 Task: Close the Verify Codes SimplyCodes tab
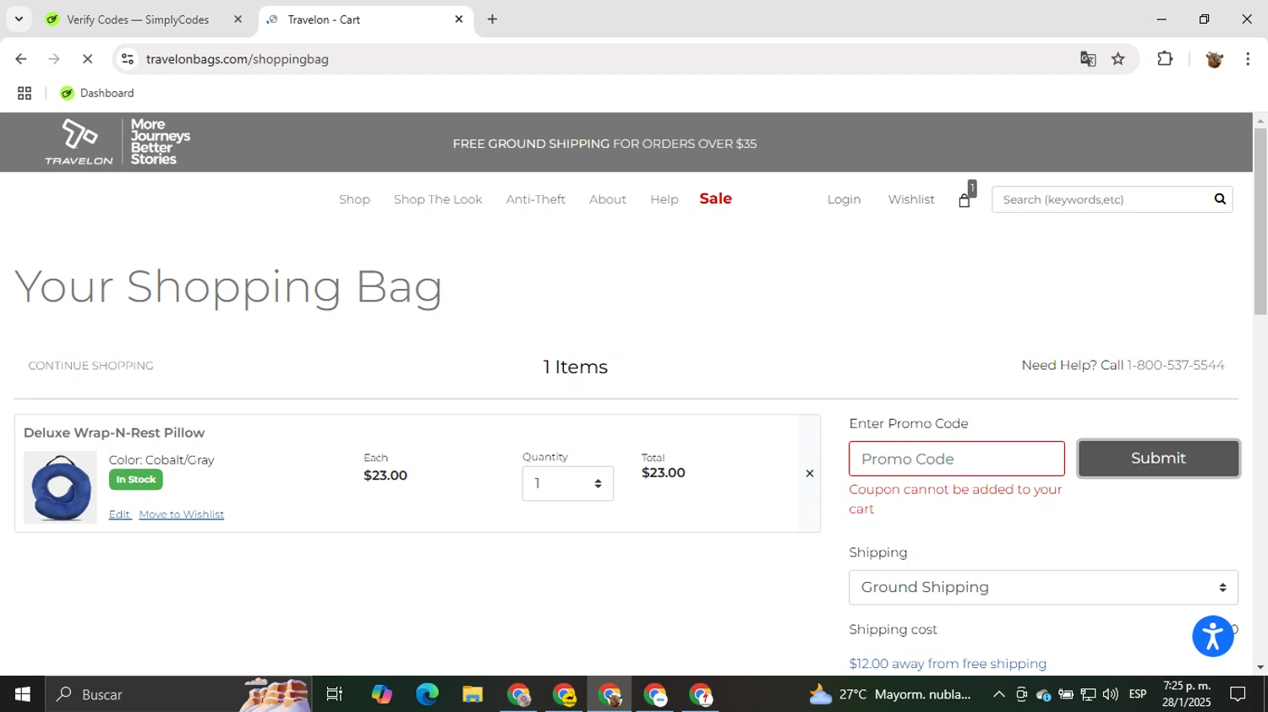[x=238, y=19]
